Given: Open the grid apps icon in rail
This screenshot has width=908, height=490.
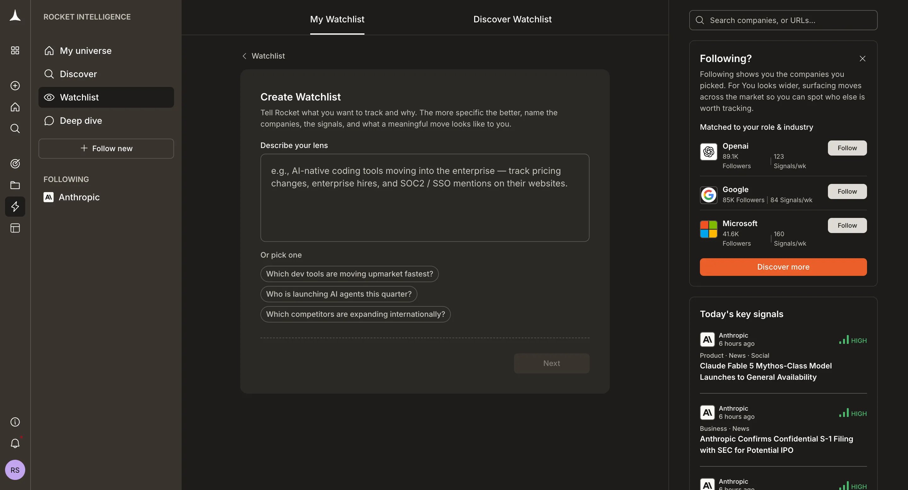Looking at the screenshot, I should [x=15, y=50].
